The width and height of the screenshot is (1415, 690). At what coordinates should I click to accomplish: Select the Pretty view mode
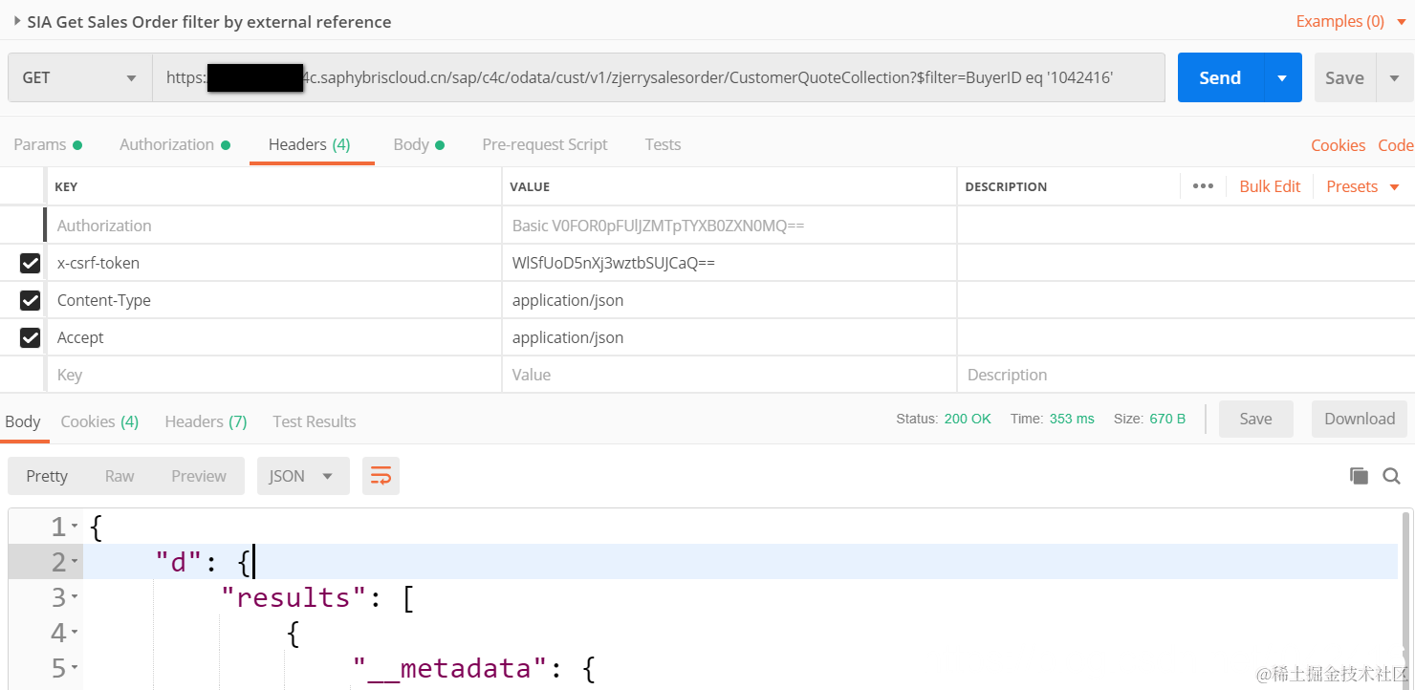point(47,476)
